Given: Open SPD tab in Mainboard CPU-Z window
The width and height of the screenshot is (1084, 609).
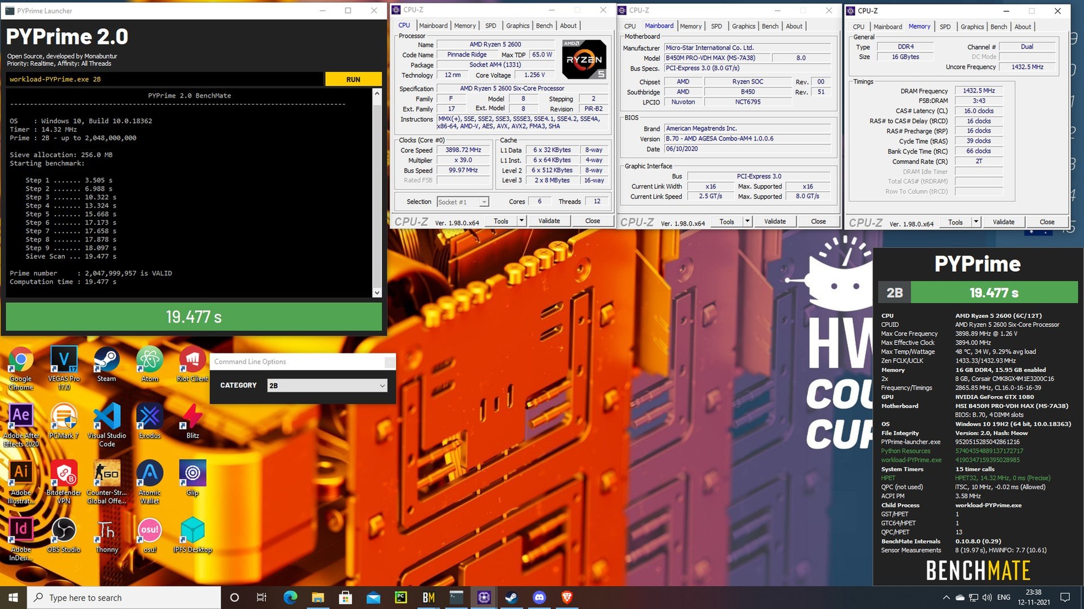Looking at the screenshot, I should pyautogui.click(x=716, y=27).
